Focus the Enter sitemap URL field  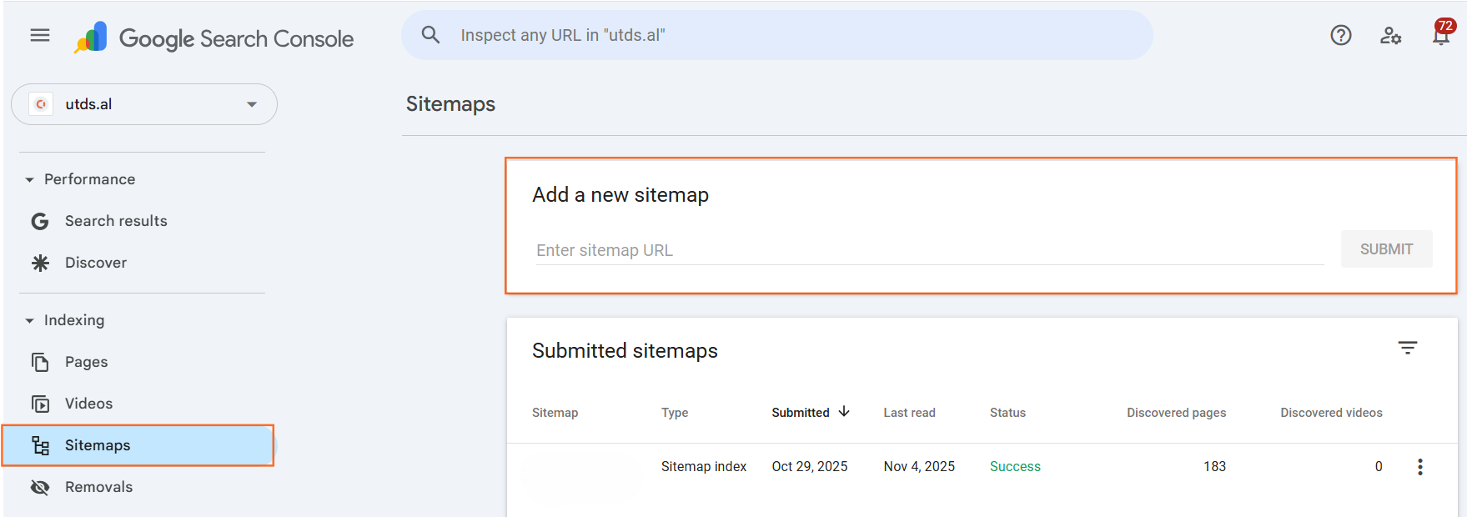pyautogui.click(x=929, y=250)
